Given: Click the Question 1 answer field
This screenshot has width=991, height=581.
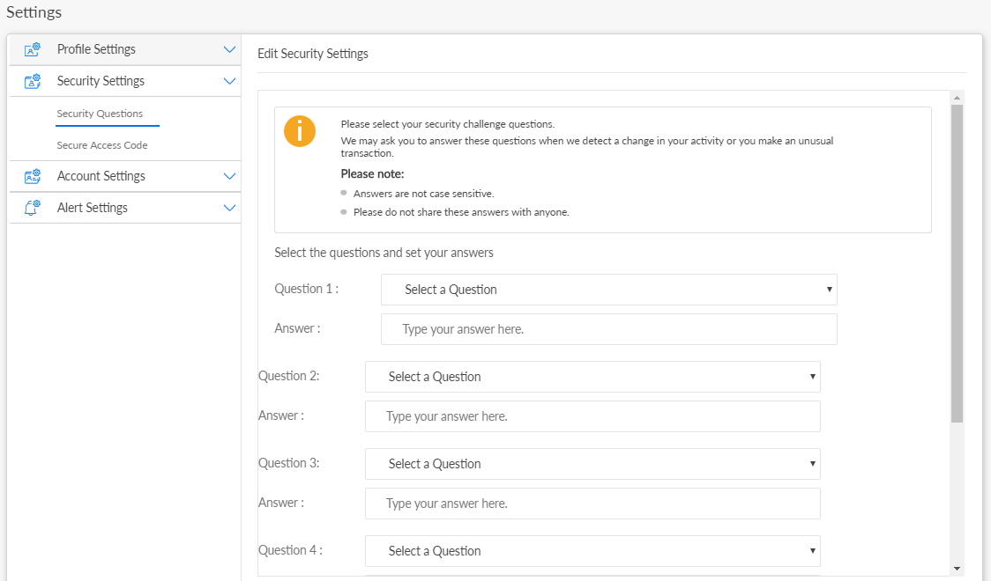Looking at the screenshot, I should 608,329.
